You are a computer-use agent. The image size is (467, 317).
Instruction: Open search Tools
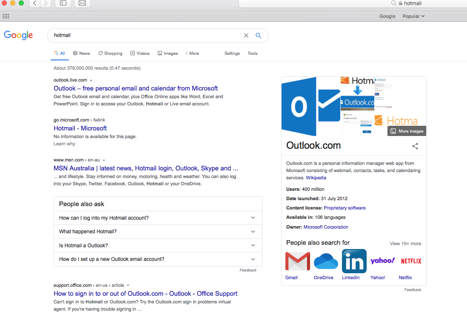pyautogui.click(x=253, y=53)
